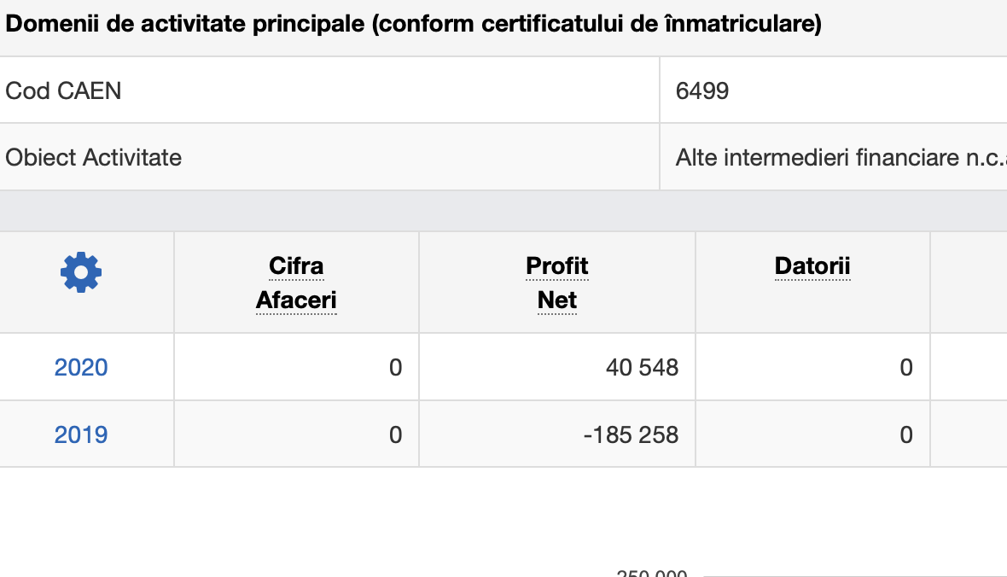
Task: Click the gray separator band above the table
Action: pos(503,211)
